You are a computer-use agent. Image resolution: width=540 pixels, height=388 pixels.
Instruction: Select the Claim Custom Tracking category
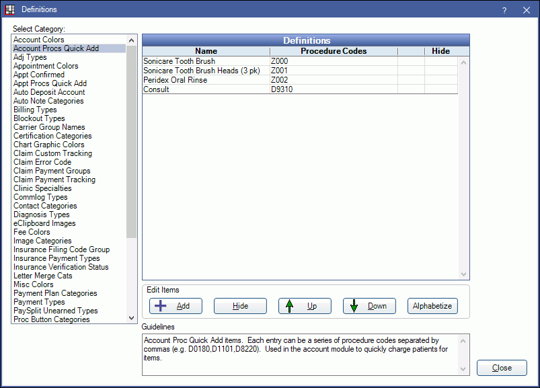[69, 153]
